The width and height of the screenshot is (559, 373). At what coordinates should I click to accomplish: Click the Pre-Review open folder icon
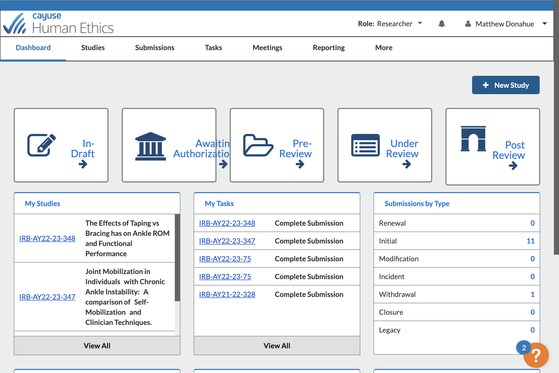tap(258, 145)
